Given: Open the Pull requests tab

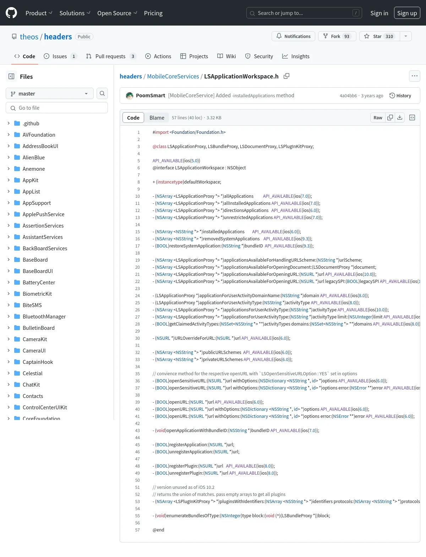Looking at the screenshot, I should coord(111,56).
